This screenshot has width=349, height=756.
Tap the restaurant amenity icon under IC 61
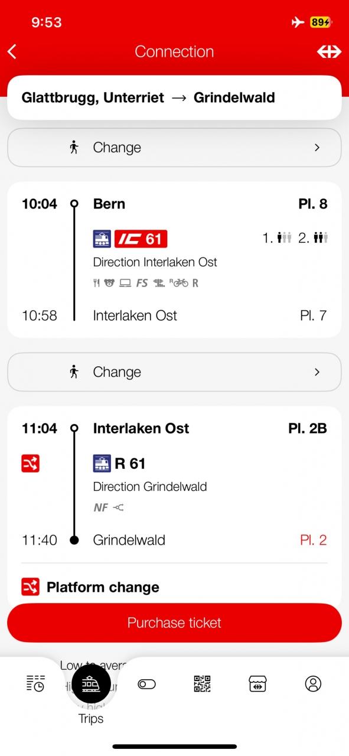[x=96, y=283]
